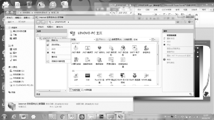This screenshot has height=120, width=214.
Task: Open the 会话状态 feature icon
Action: (x=146, y=49)
